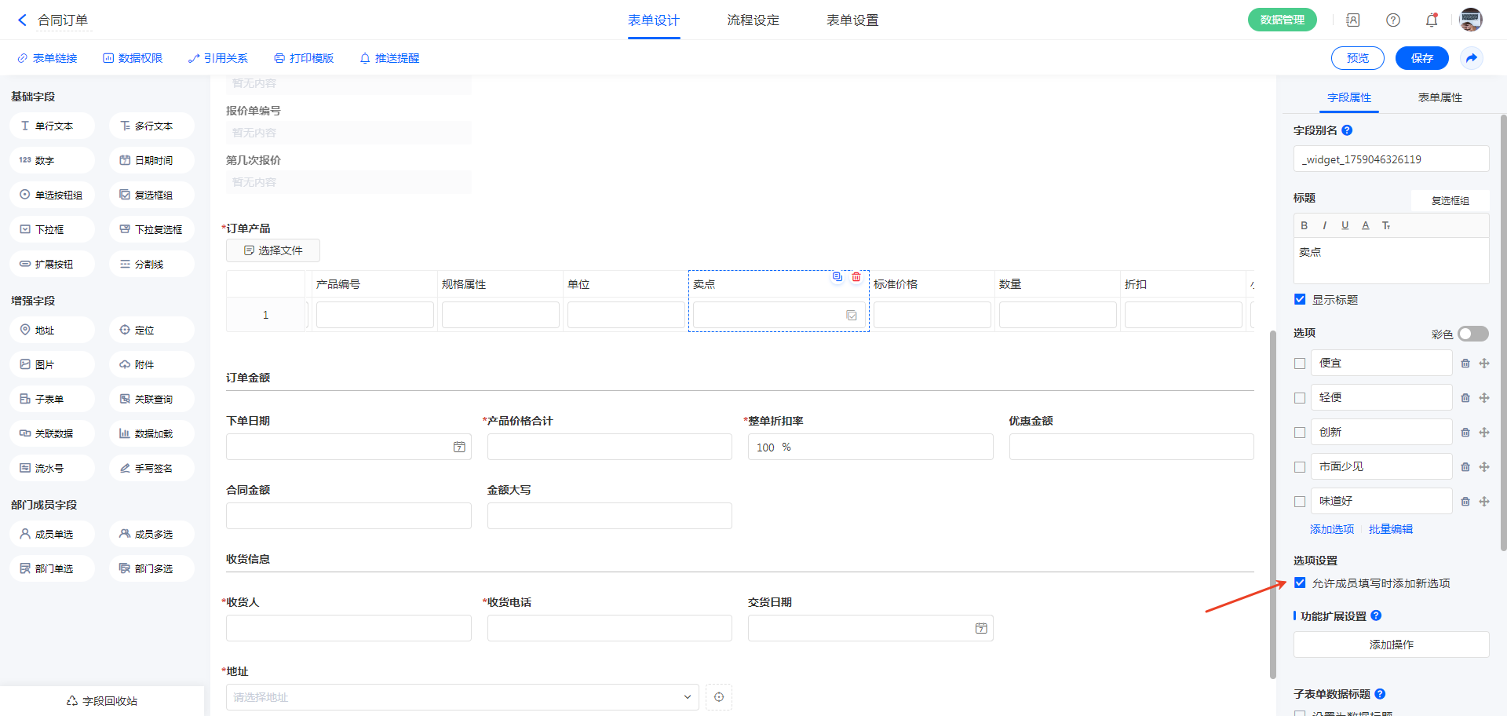1507x716 pixels.
Task: Delete the 卖点 column using trash icon
Action: [856, 277]
